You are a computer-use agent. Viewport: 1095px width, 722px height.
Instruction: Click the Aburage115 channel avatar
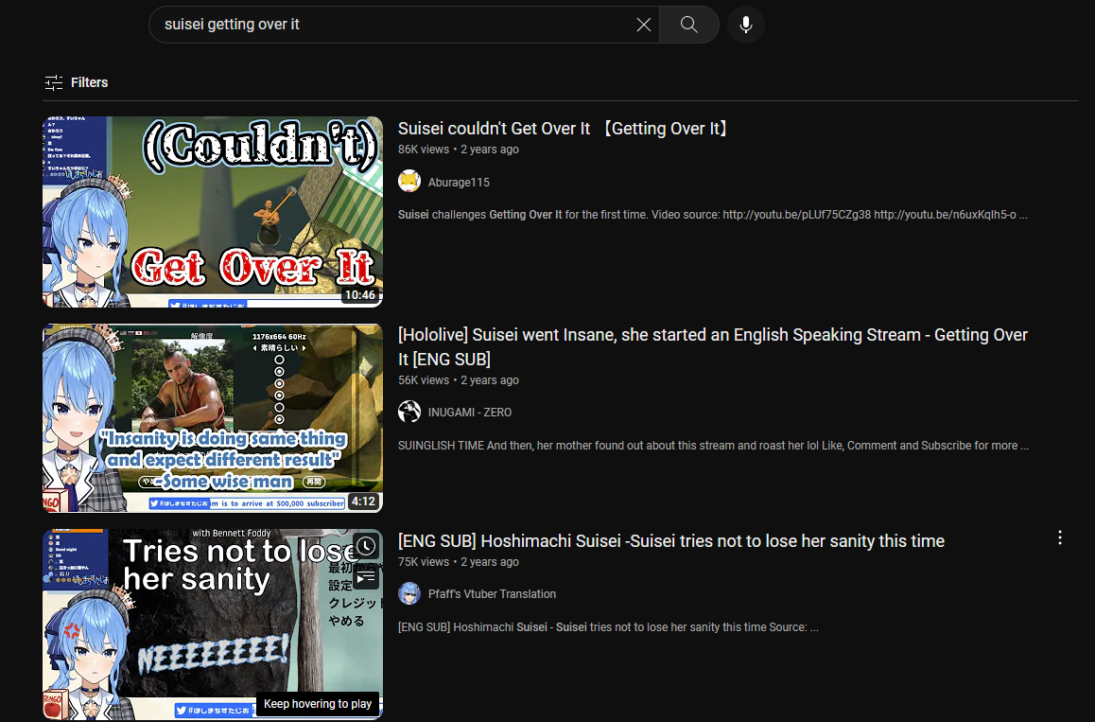pos(409,181)
